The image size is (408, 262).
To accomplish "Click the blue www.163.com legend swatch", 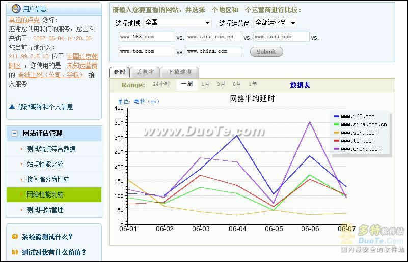I will coord(336,117).
